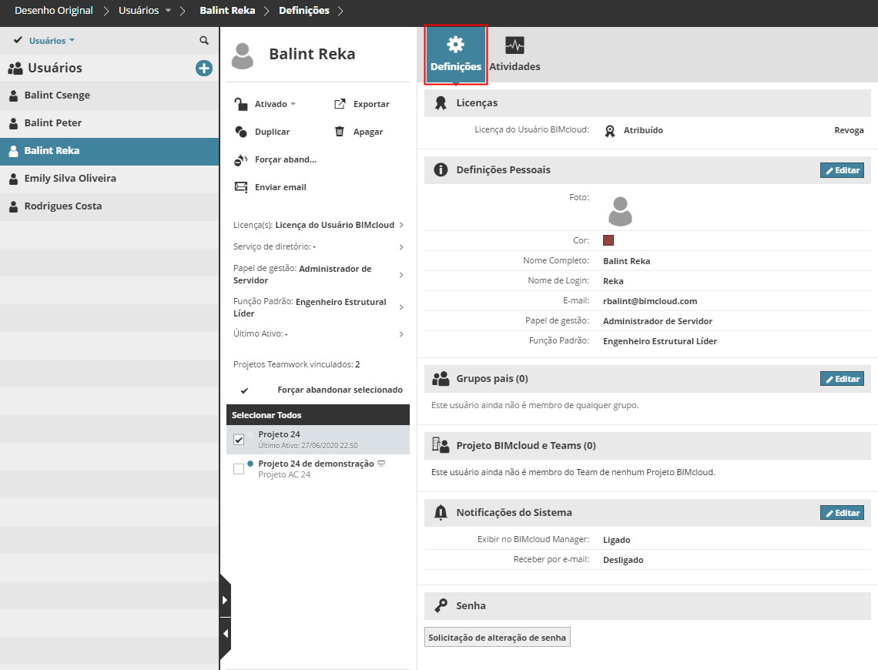The width and height of the screenshot is (878, 670).
Task: Click the Engenheiro Estrutural Líder value in Definições Pessoais
Action: pos(659,341)
